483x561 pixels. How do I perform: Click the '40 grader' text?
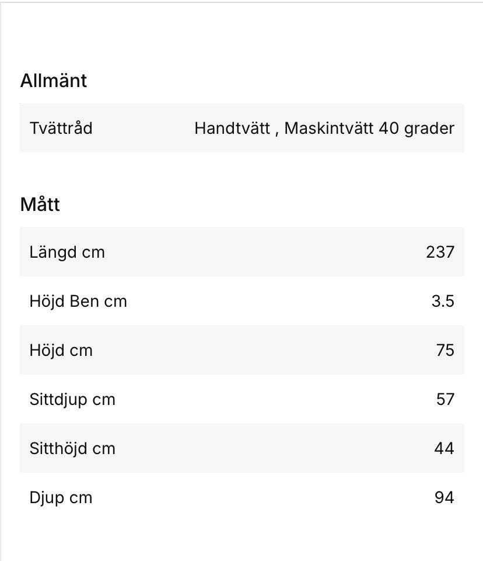pos(416,128)
